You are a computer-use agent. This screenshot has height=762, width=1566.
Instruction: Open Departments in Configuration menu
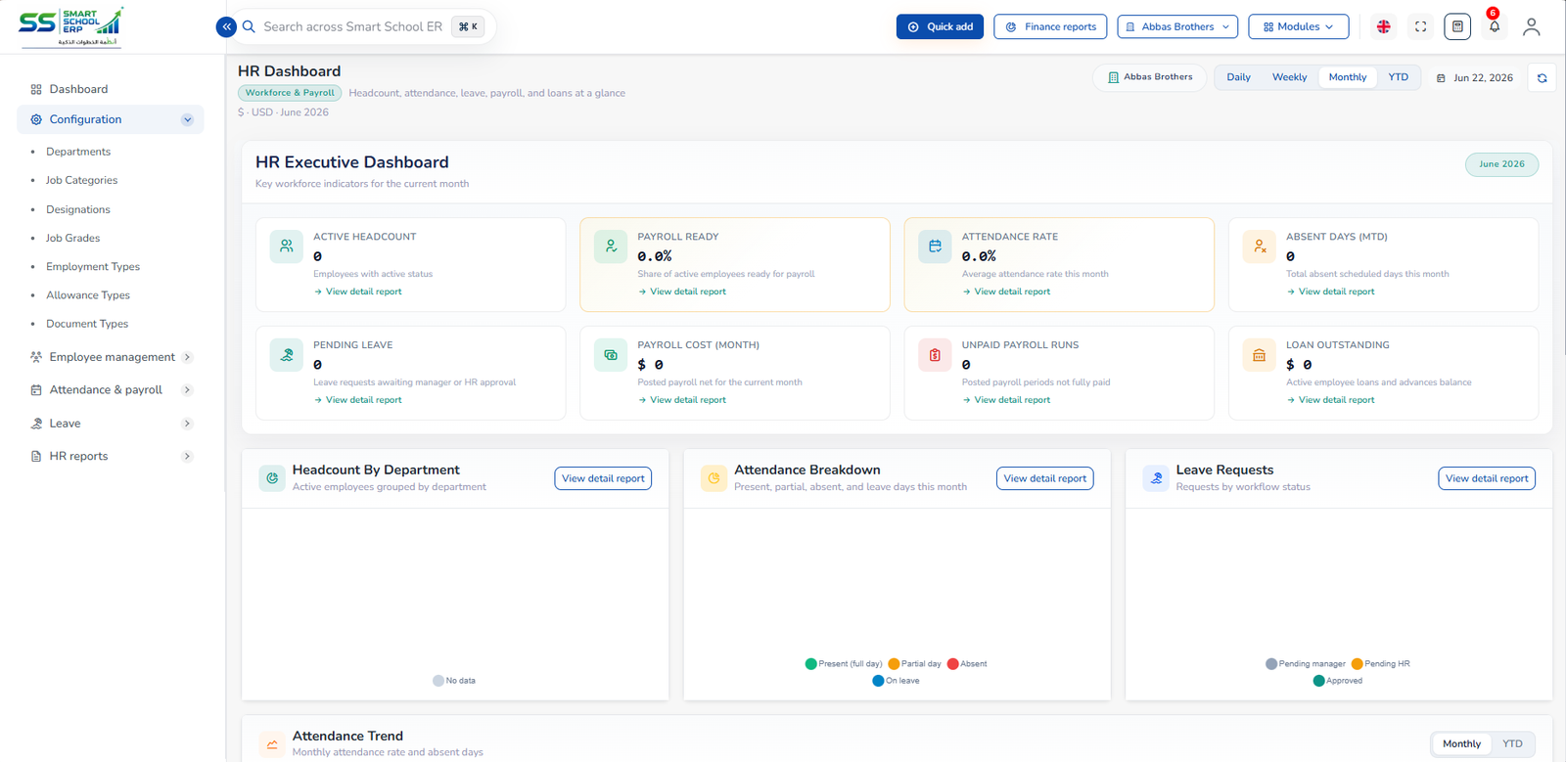78,152
